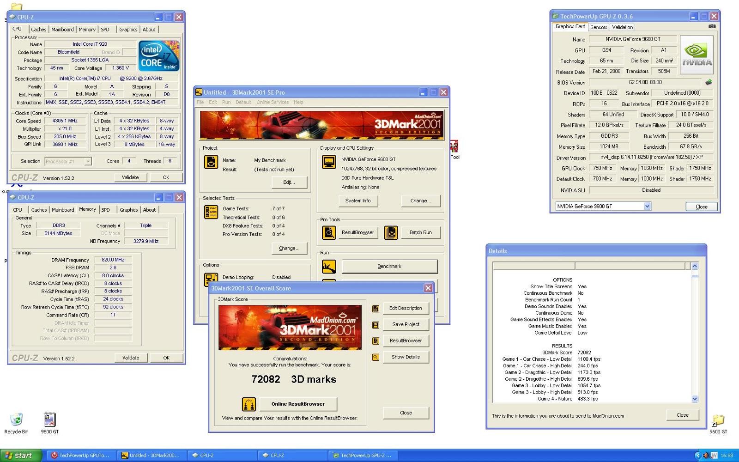The image size is (739, 462).
Task: Click the monitor icon in Display and CPU Settings
Action: pos(329,162)
